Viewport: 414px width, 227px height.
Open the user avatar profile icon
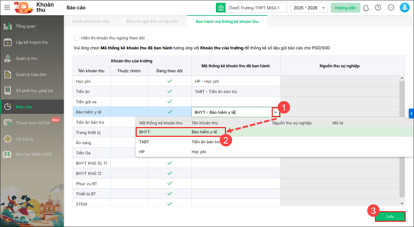click(x=404, y=8)
